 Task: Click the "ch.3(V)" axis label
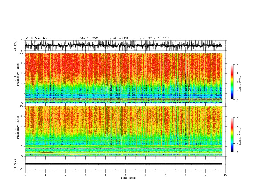[15, 164]
